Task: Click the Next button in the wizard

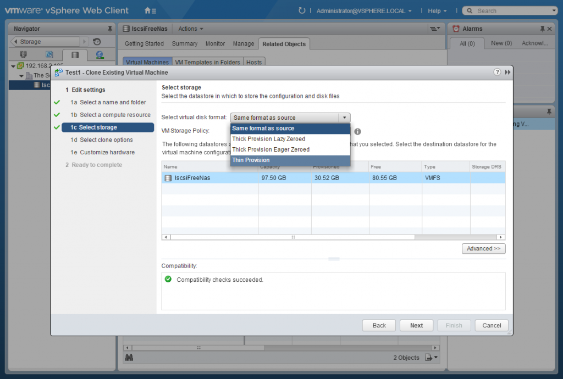Action: 416,325
